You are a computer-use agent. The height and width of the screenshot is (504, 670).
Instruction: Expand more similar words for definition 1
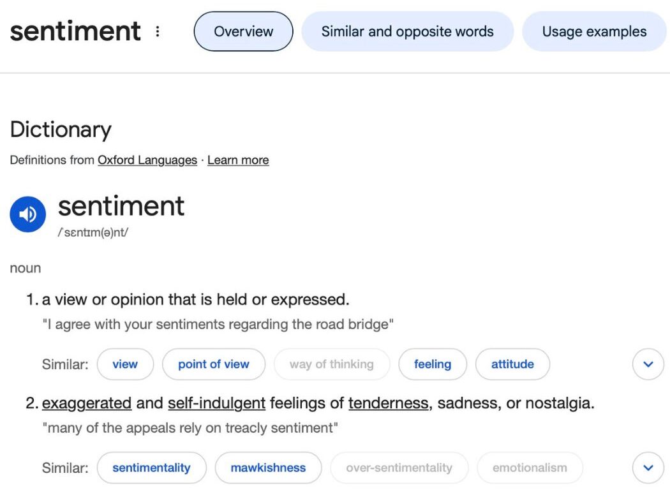point(648,364)
